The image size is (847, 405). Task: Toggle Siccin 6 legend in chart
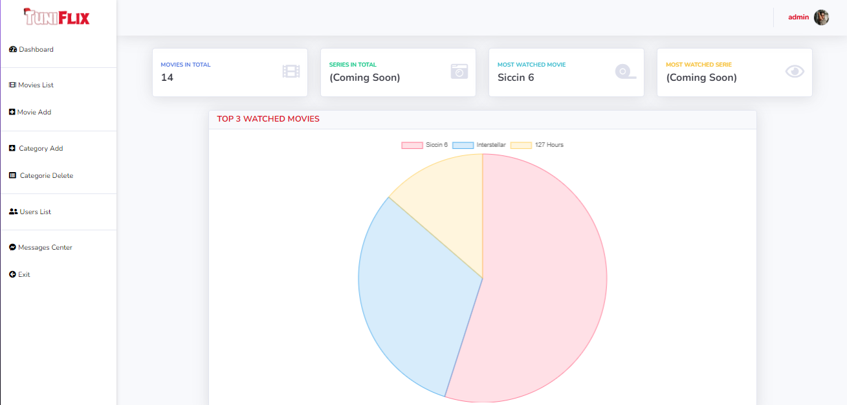tap(424, 145)
